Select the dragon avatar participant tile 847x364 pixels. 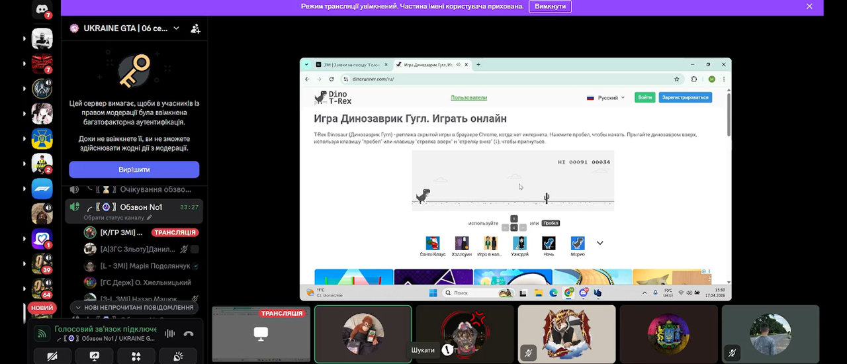[567, 334]
